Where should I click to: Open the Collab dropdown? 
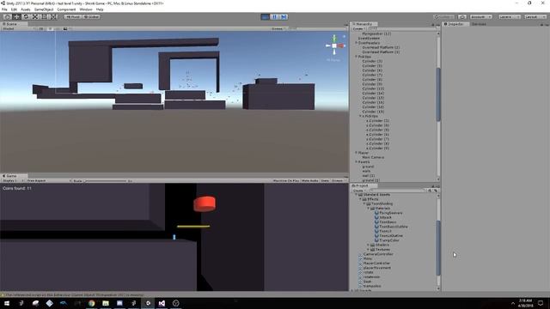click(x=444, y=17)
